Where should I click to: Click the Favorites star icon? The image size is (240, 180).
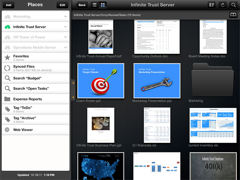tap(7, 58)
